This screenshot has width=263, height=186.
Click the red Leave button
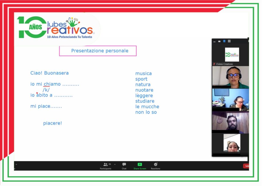click(246, 166)
